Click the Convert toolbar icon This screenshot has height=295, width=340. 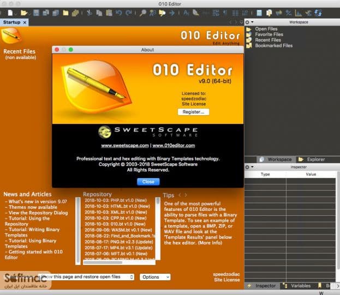[x=279, y=13]
